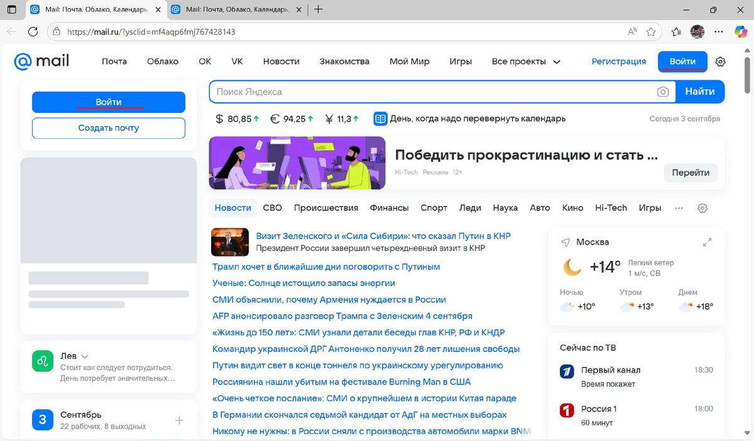Click the Создать почту button
The width and height of the screenshot is (754, 441).
[108, 128]
